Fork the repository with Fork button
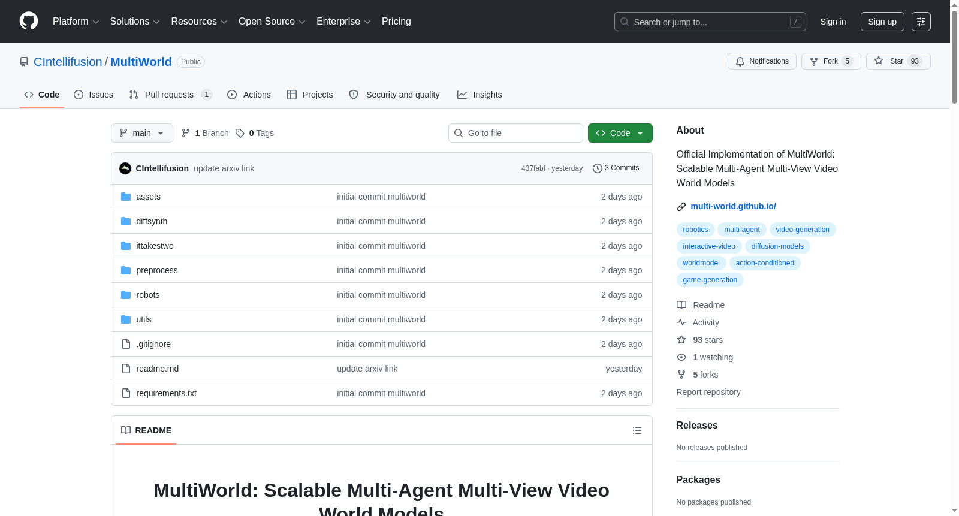Image resolution: width=959 pixels, height=516 pixels. tap(831, 61)
